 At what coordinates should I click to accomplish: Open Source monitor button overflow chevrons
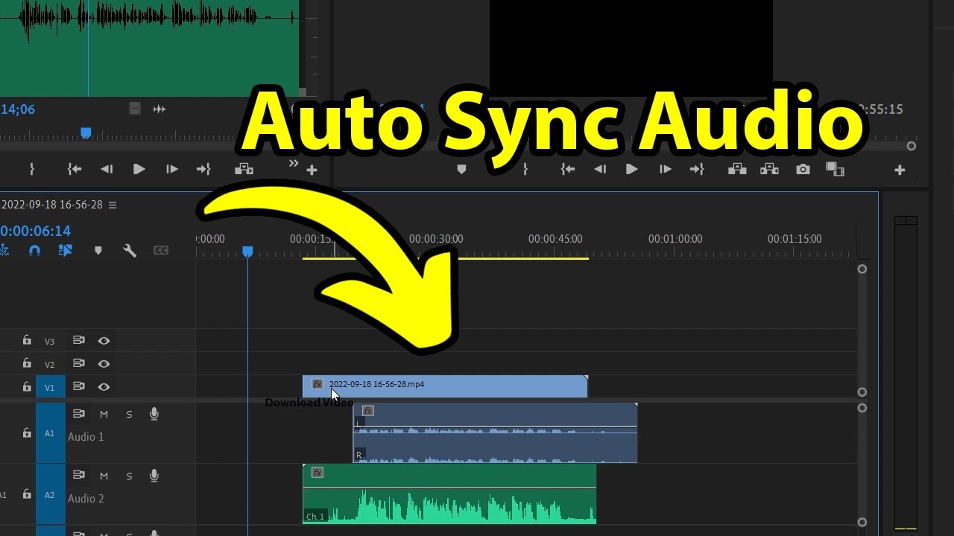[294, 164]
